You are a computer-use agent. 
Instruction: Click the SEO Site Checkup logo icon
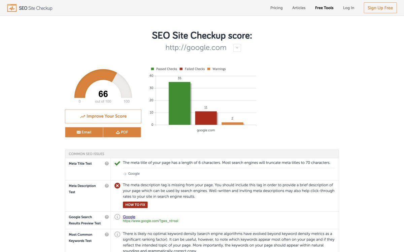point(12,8)
